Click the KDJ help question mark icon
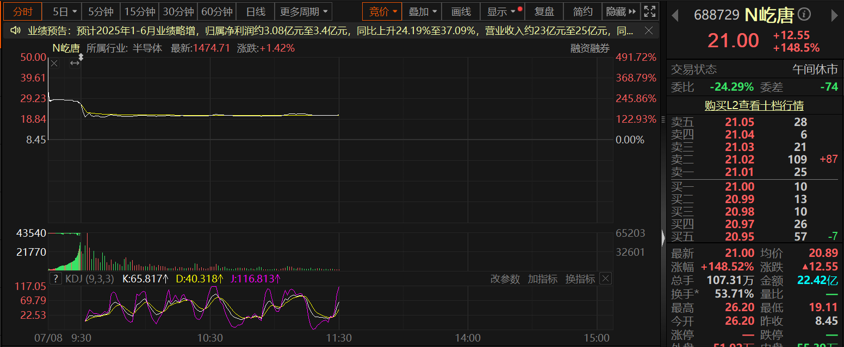Screen dimensions: 844x347 coord(55,279)
